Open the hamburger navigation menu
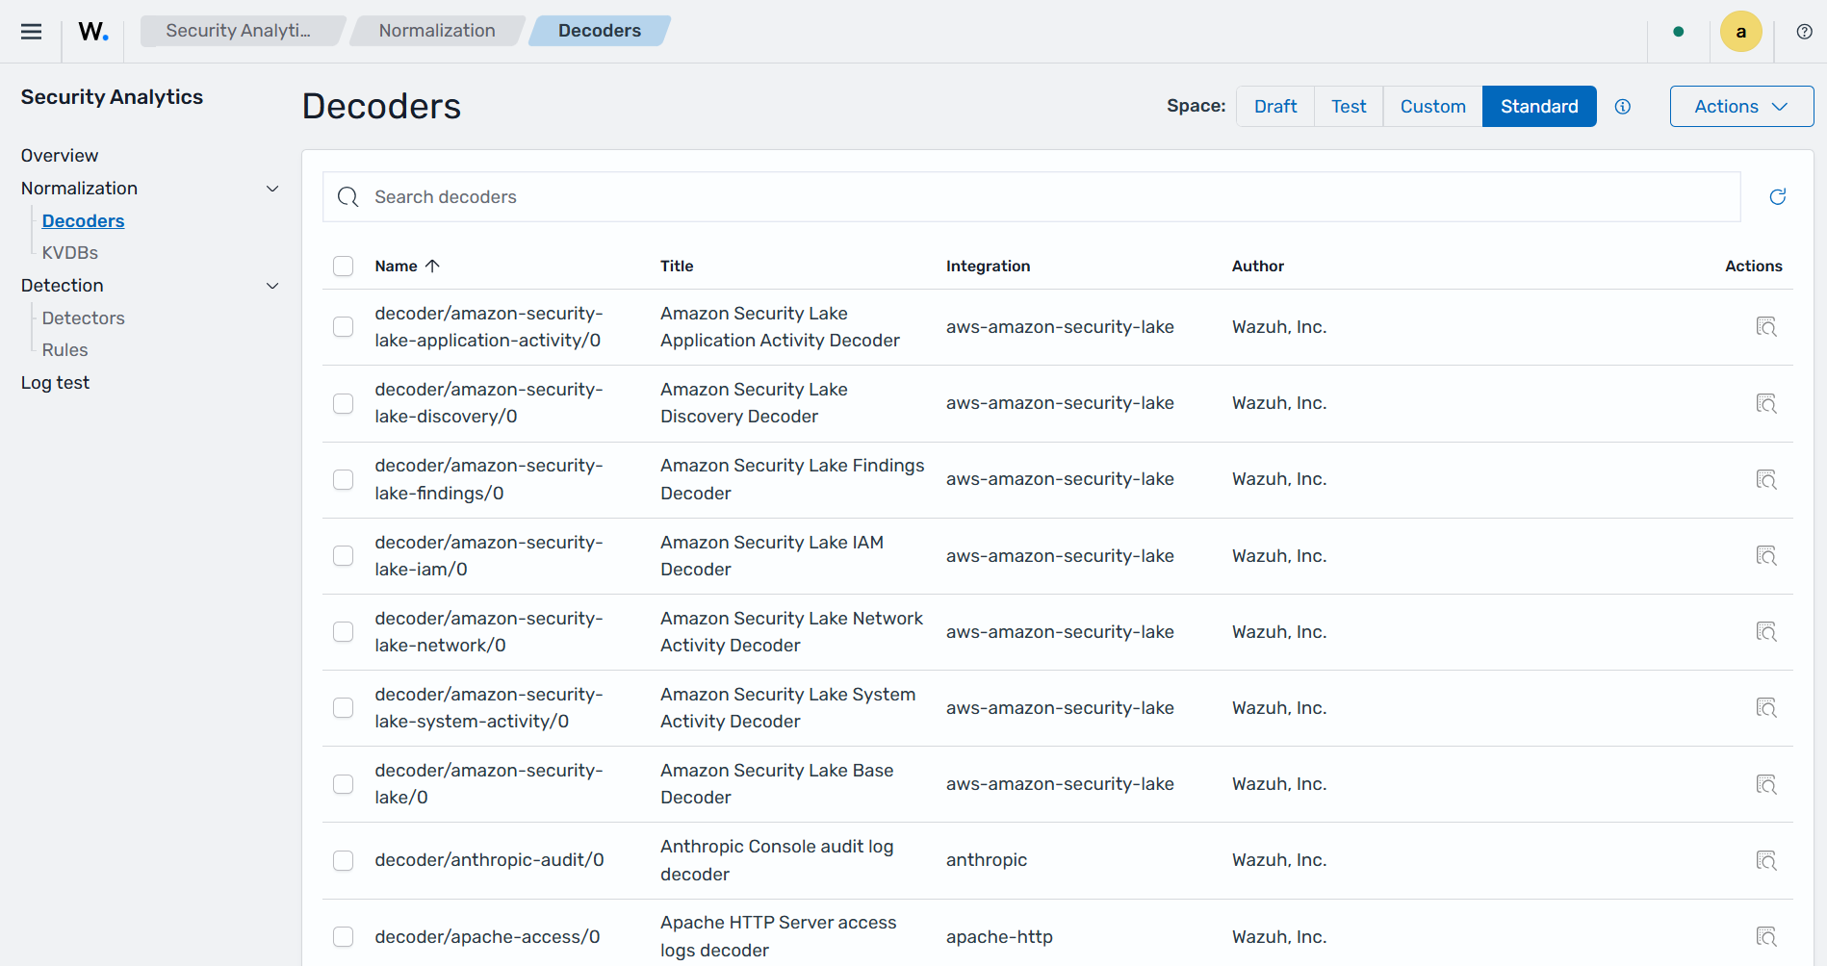The width and height of the screenshot is (1827, 966). point(31,32)
